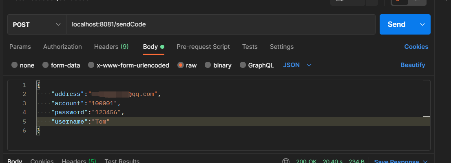
Task: Open the Pre-request Script tab
Action: [203, 47]
